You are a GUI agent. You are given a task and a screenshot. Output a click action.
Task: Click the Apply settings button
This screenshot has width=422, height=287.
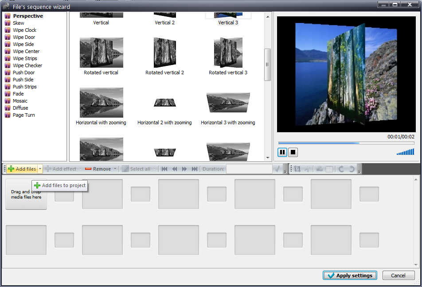pyautogui.click(x=350, y=276)
